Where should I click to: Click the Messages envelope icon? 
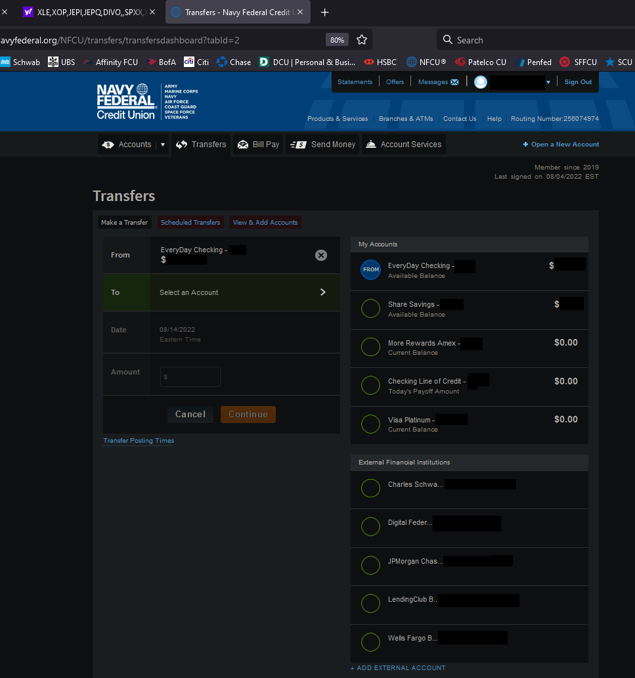tap(454, 82)
